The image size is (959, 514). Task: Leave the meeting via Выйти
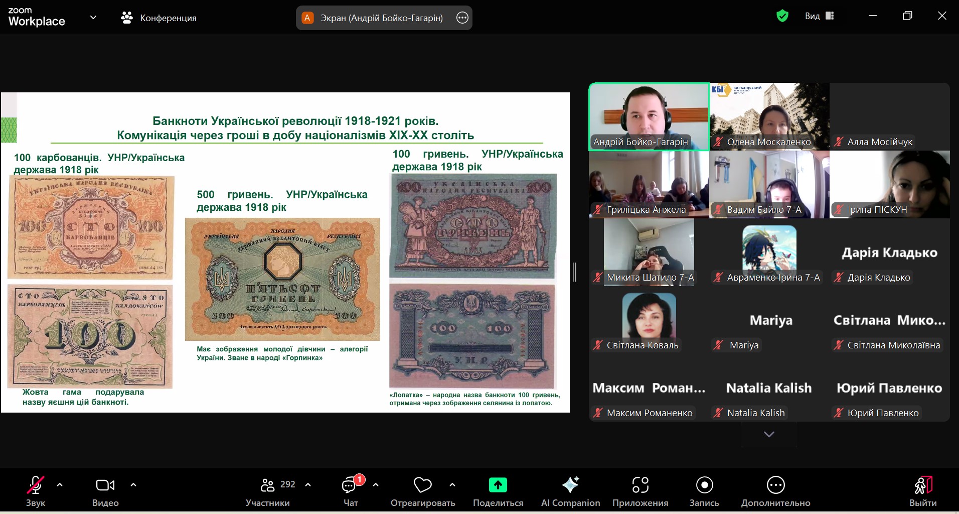coord(923,491)
